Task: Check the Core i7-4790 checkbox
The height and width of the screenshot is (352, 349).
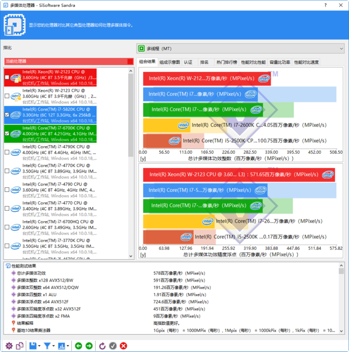Action: point(7,190)
